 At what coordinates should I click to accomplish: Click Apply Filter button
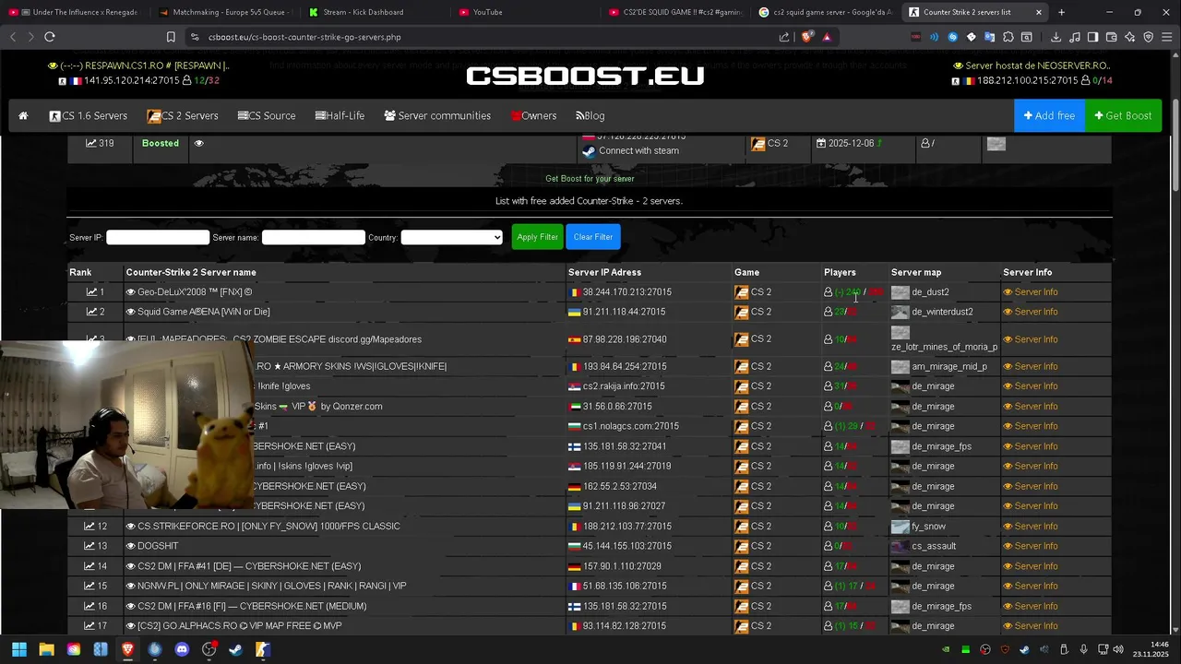[x=537, y=237]
